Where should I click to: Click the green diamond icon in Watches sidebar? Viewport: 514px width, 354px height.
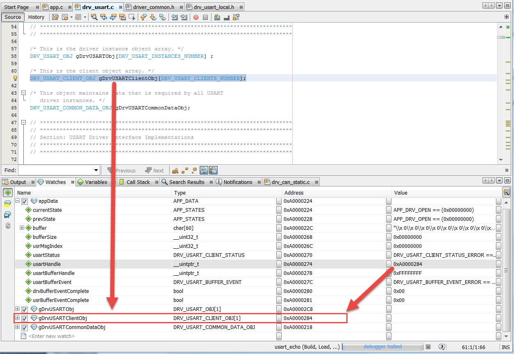coord(7,193)
